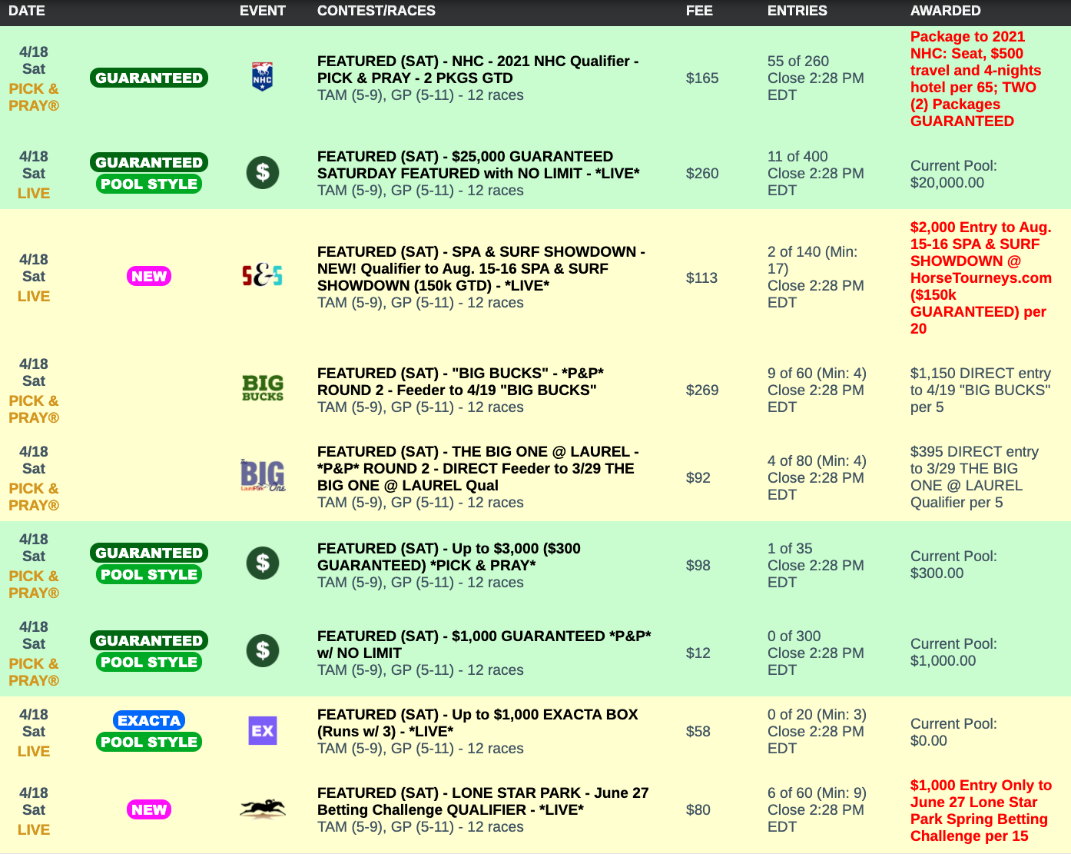The image size is (1071, 854).
Task: Click POOL STYLE badge on Exacta Box row
Action: [x=149, y=742]
